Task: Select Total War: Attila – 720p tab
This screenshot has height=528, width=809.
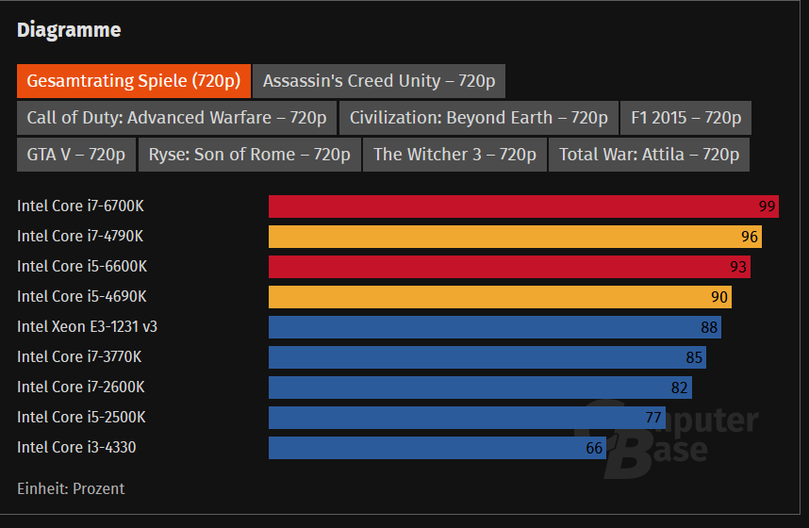Action: [x=649, y=155]
